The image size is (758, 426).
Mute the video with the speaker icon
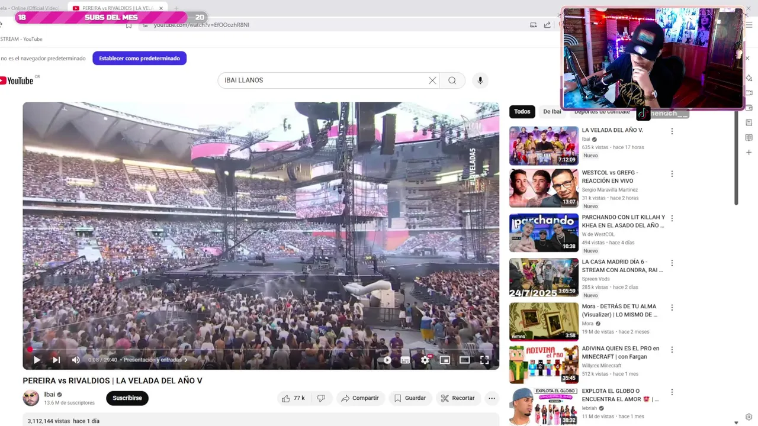tap(76, 360)
